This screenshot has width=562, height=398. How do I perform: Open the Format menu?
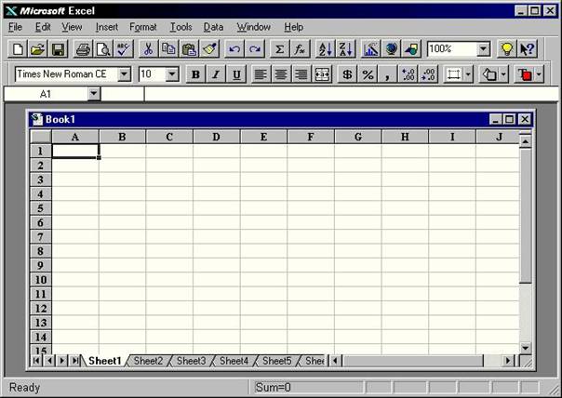tap(143, 27)
